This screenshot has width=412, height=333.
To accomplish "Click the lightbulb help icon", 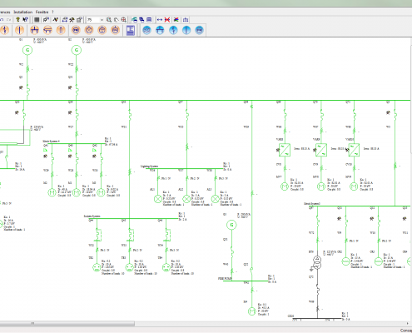I will coord(17,20).
